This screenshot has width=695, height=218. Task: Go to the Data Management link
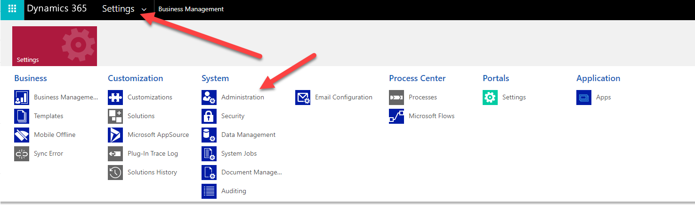tap(248, 135)
